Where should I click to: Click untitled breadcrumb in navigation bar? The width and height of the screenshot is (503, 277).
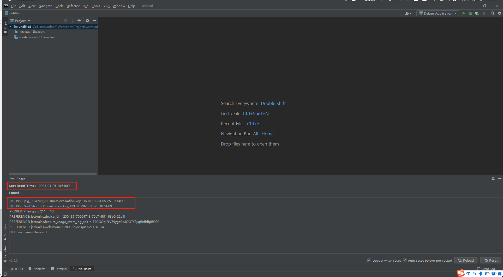click(13, 13)
